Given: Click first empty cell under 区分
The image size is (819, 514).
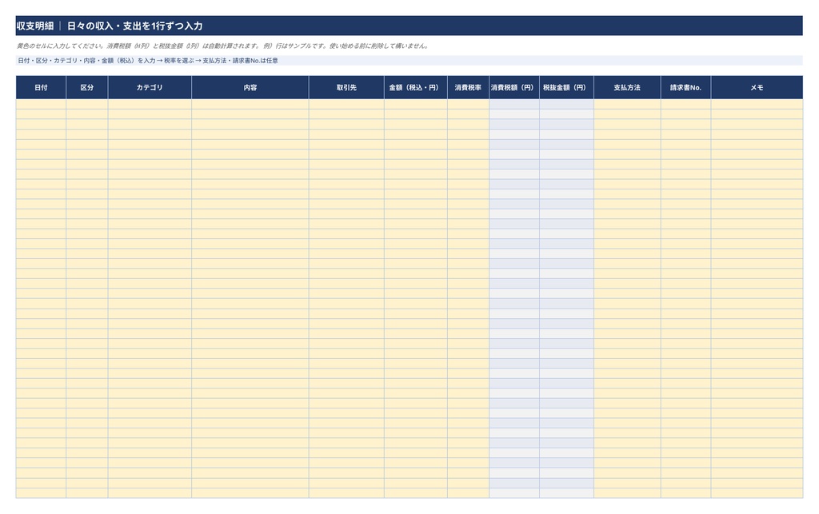Looking at the screenshot, I should coord(86,105).
